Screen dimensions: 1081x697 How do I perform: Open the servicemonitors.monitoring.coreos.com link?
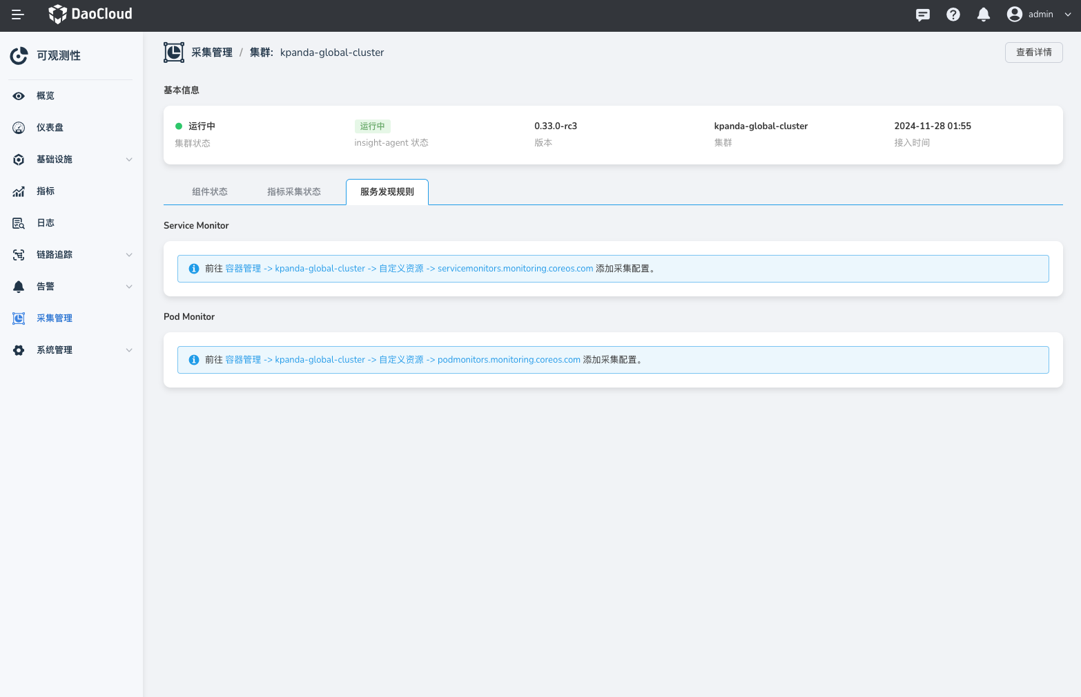click(x=515, y=269)
